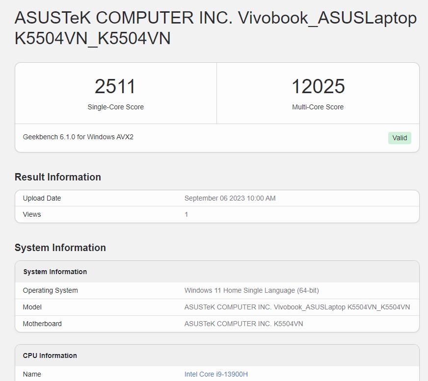Click the Views row label
The height and width of the screenshot is (381, 428).
click(32, 214)
